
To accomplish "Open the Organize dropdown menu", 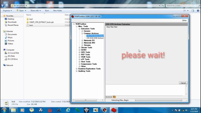I will 7,11.
